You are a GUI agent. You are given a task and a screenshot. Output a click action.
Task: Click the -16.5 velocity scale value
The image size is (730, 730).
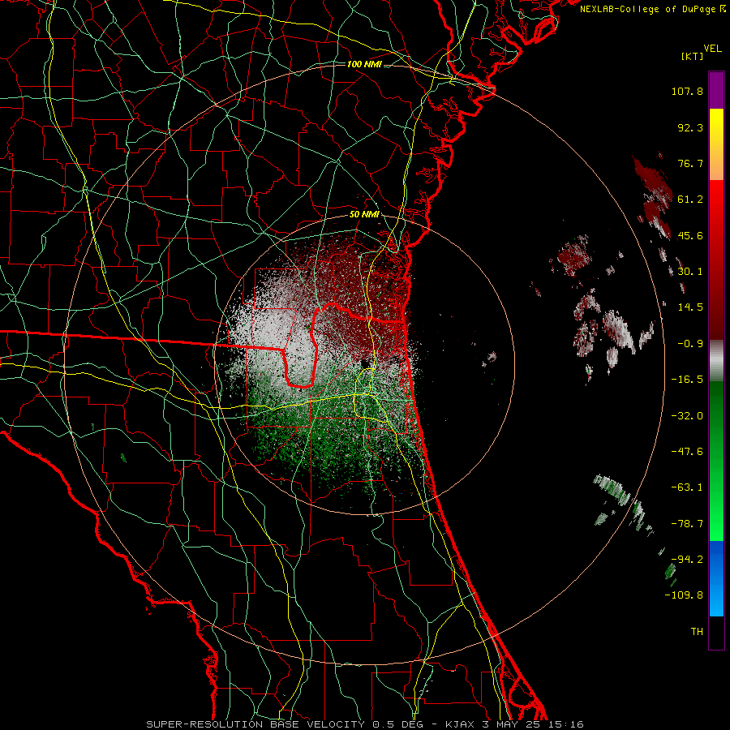pos(687,380)
